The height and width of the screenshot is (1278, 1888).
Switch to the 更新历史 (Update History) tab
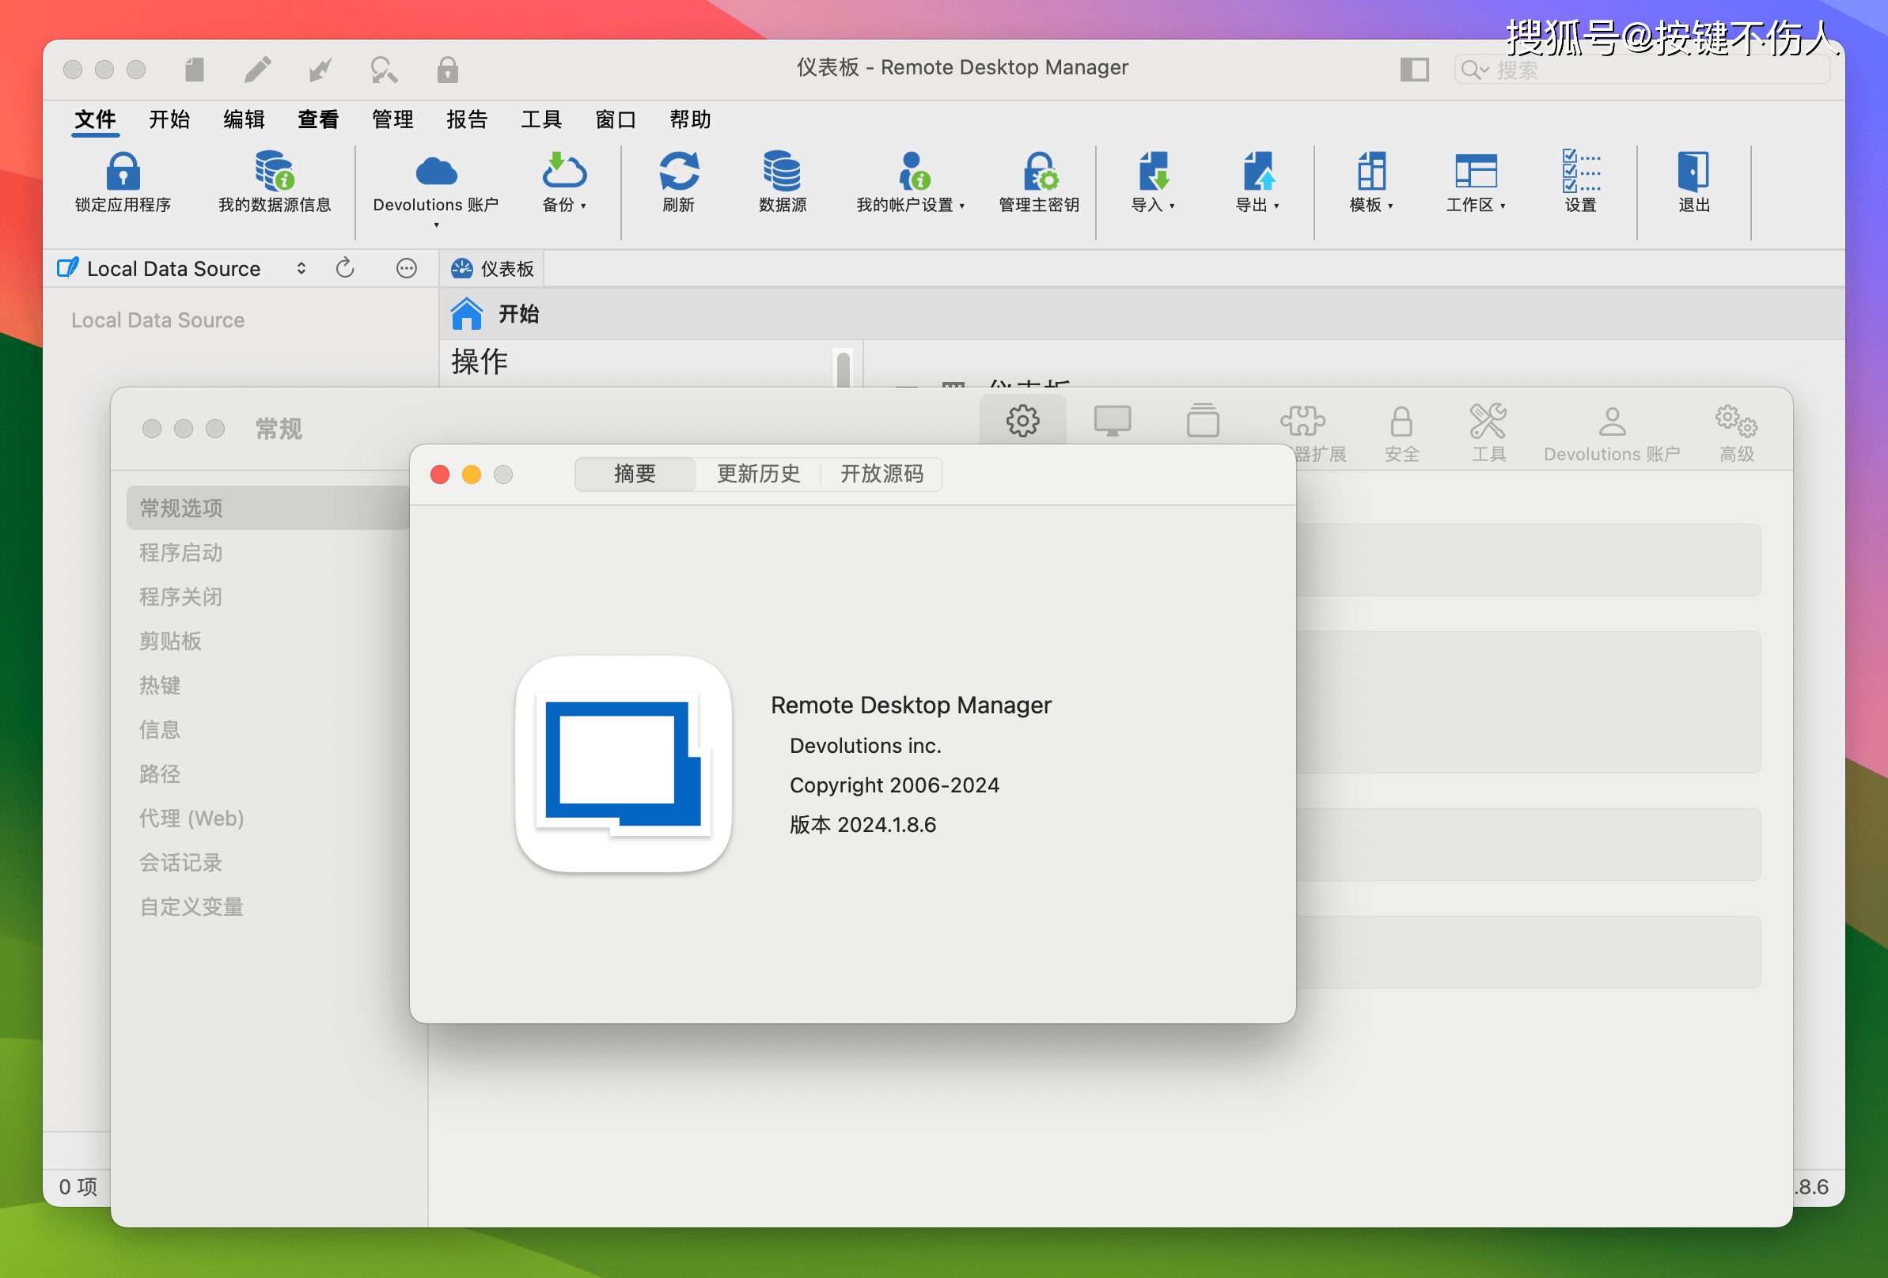[758, 475]
